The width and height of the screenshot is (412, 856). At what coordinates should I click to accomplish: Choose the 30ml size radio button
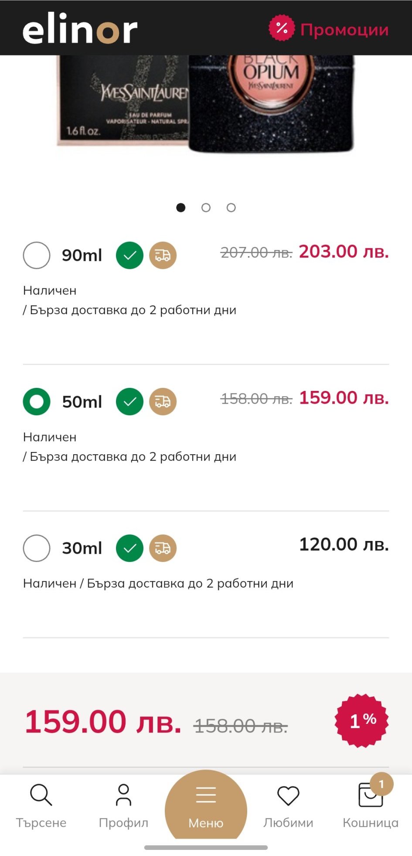37,548
